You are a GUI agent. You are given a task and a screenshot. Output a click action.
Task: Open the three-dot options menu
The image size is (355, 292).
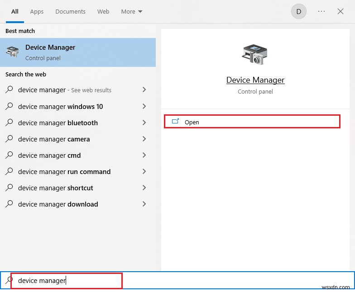(x=321, y=11)
